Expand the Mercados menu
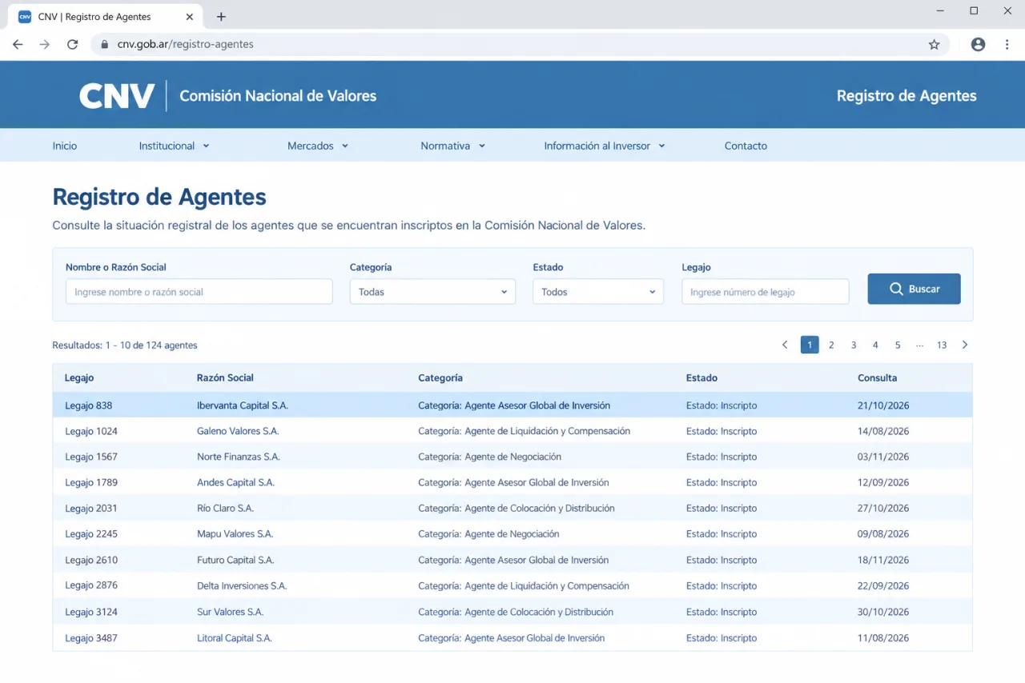The image size is (1025, 683). pyautogui.click(x=318, y=146)
